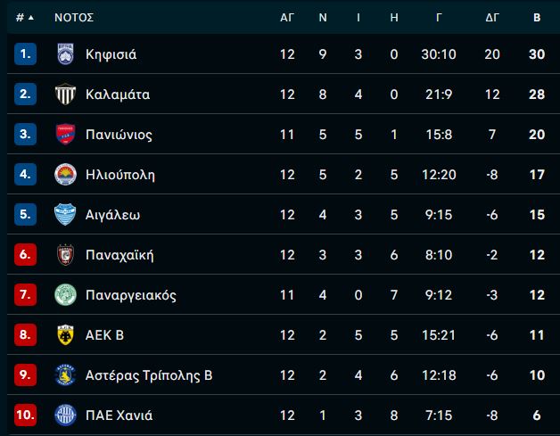
Task: Click the Καλαμάτα striped shield logo
Action: tap(65, 94)
